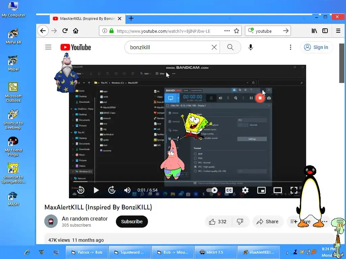The width and height of the screenshot is (346, 259).
Task: Open An random creator channel
Action: click(85, 219)
